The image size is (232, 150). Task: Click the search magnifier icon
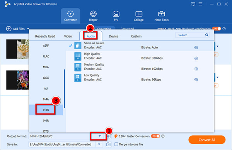tap(207, 35)
